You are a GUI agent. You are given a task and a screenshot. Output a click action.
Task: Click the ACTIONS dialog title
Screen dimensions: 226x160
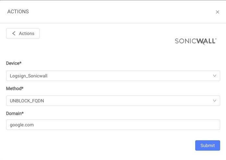tap(18, 12)
